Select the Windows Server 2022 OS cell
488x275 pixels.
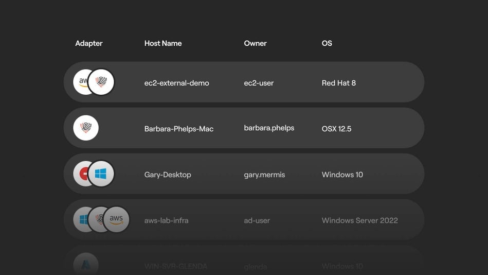(359, 220)
